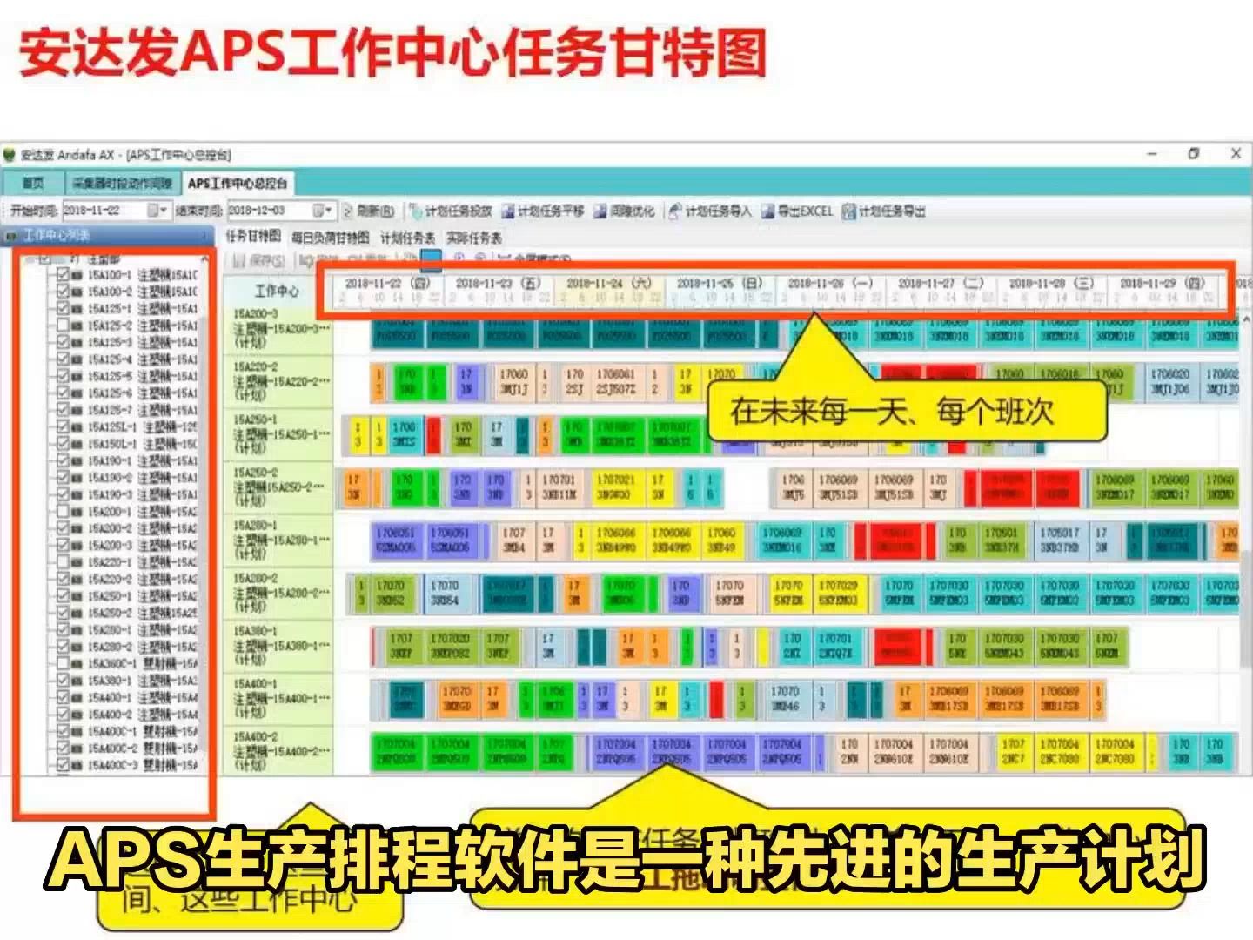1253x940 pixels.
Task: Enable the 15A200-1 work center checkbox
Action: point(63,511)
